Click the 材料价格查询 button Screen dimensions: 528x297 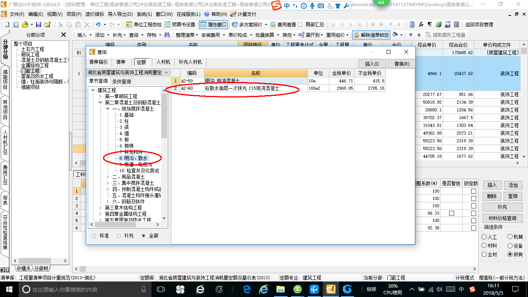502,218
